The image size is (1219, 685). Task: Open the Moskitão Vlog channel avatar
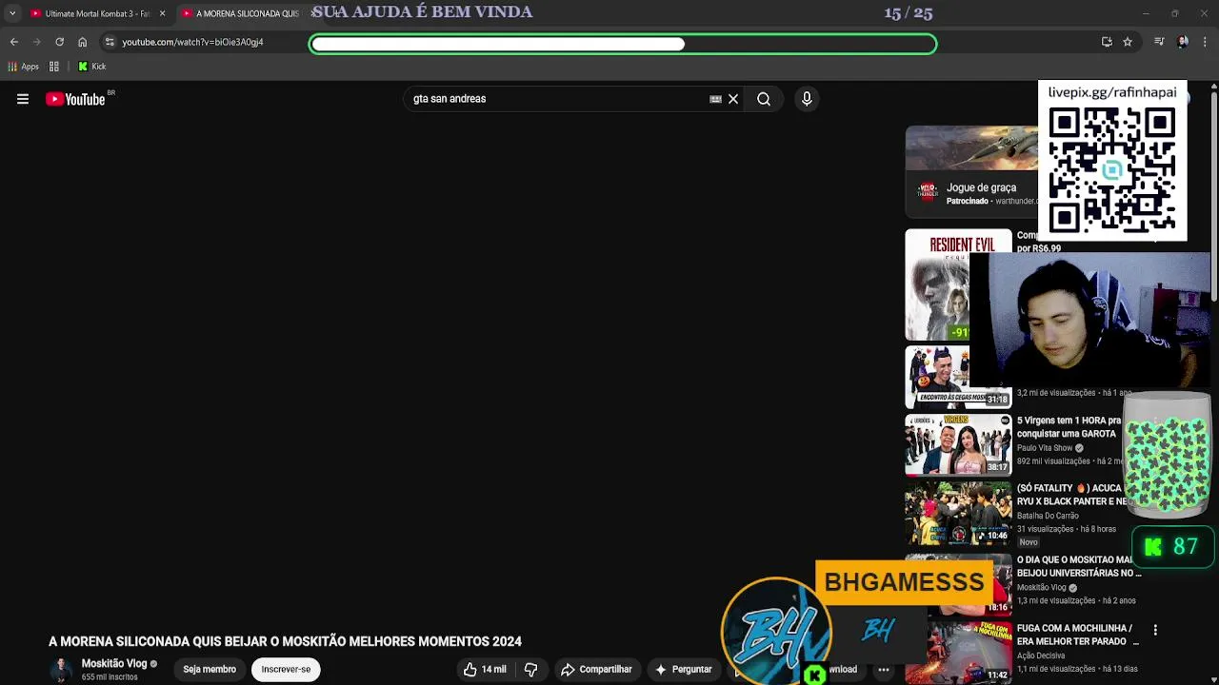[61, 670]
